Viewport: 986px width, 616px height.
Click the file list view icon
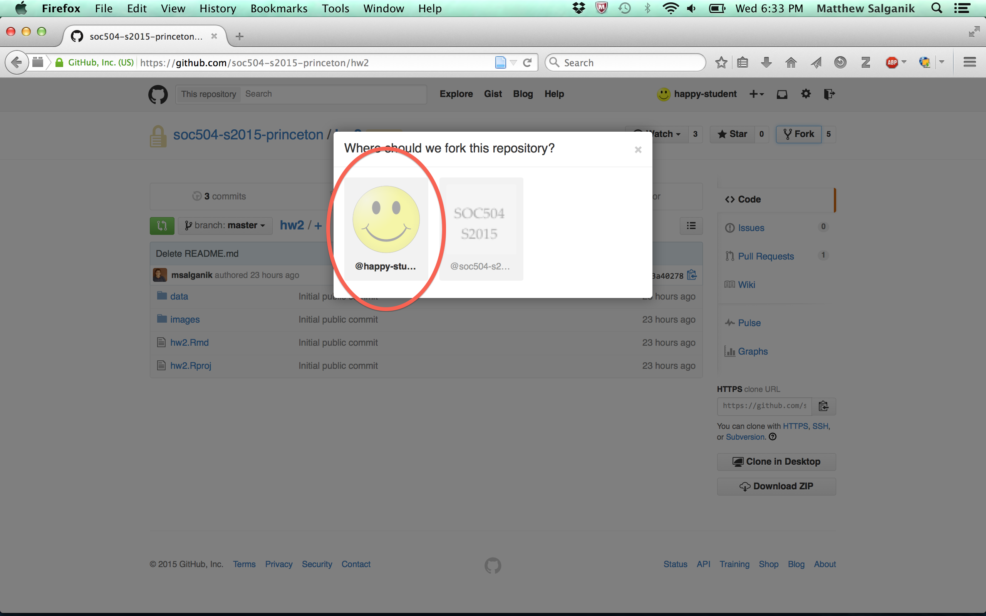coord(691,226)
